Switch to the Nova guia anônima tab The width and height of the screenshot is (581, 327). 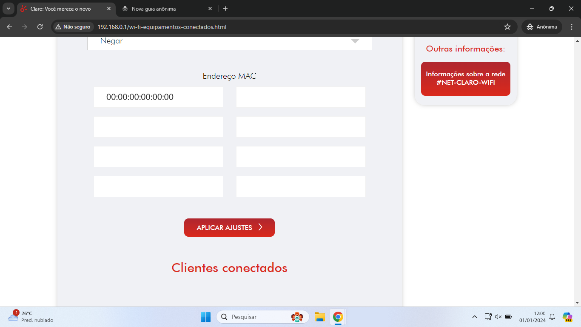pyautogui.click(x=167, y=9)
